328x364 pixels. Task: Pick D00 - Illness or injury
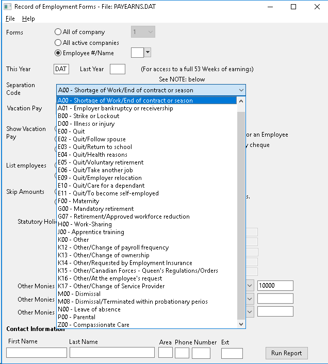coord(146,124)
